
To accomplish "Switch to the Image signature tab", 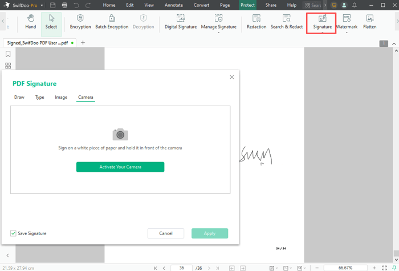I will coord(61,98).
